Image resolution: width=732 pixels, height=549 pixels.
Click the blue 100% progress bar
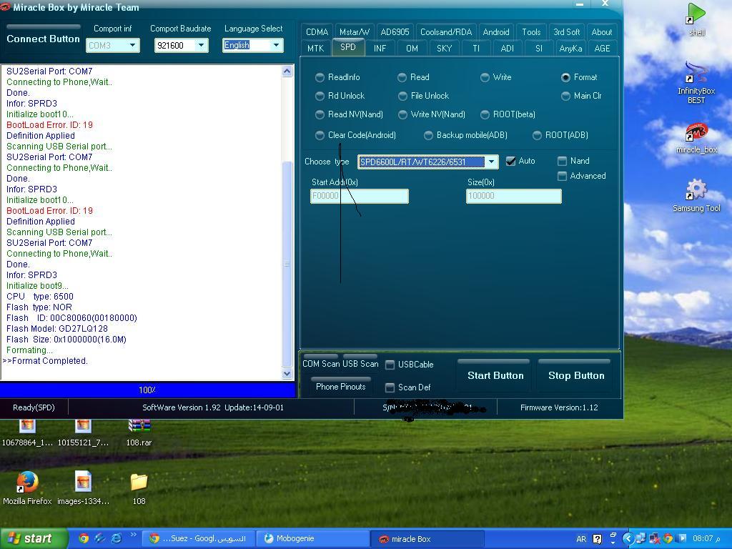(x=147, y=390)
